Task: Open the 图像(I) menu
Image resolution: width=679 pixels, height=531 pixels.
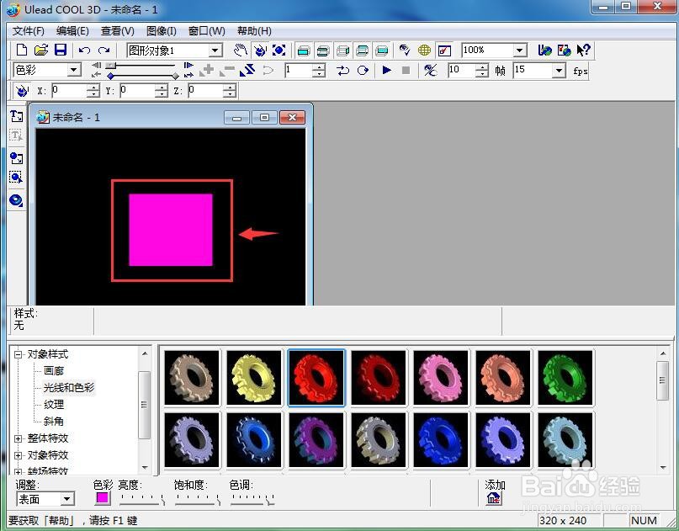Action: 161,31
